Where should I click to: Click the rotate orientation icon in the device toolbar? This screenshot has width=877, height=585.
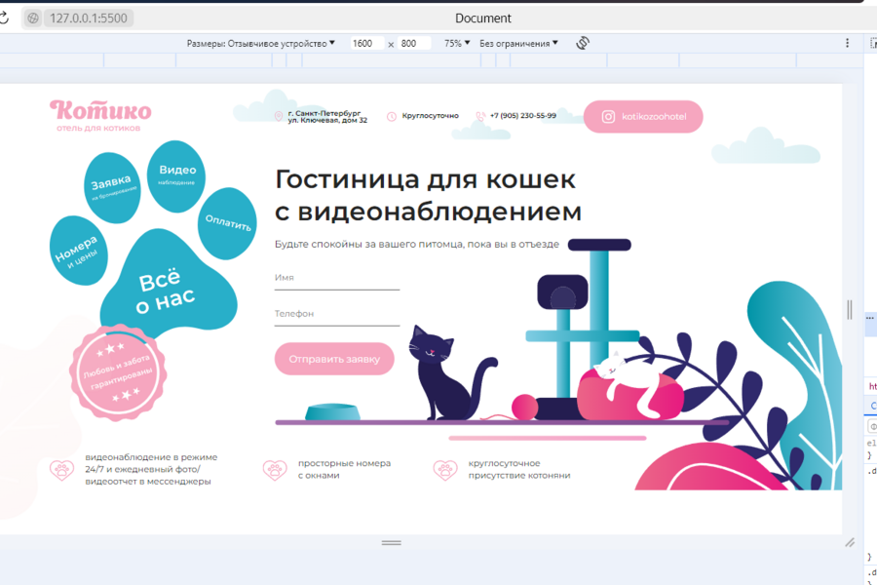(x=583, y=43)
